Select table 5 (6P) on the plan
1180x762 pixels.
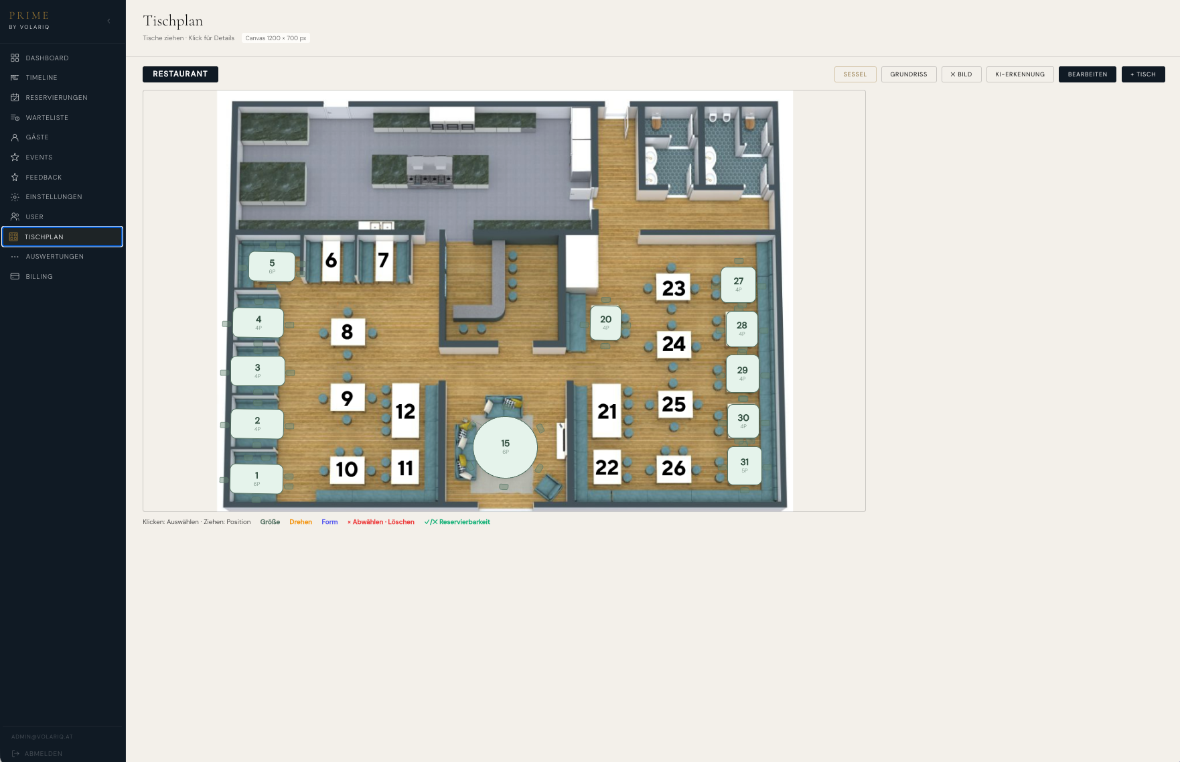(272, 266)
